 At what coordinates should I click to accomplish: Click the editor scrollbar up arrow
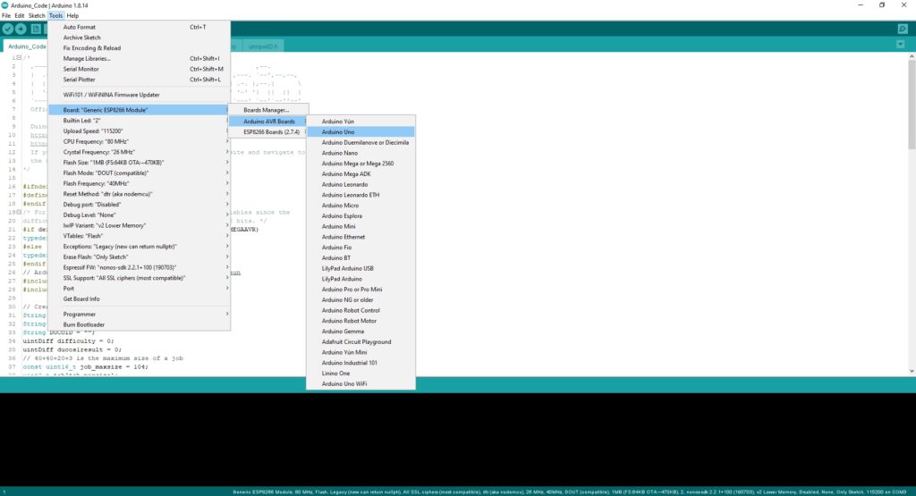point(912,56)
